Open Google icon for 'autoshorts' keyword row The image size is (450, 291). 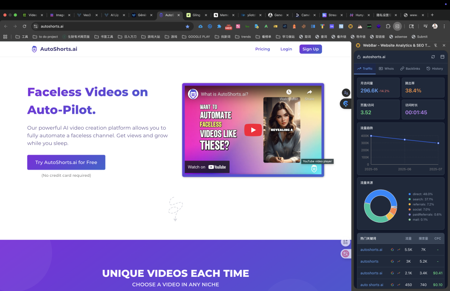(392, 261)
